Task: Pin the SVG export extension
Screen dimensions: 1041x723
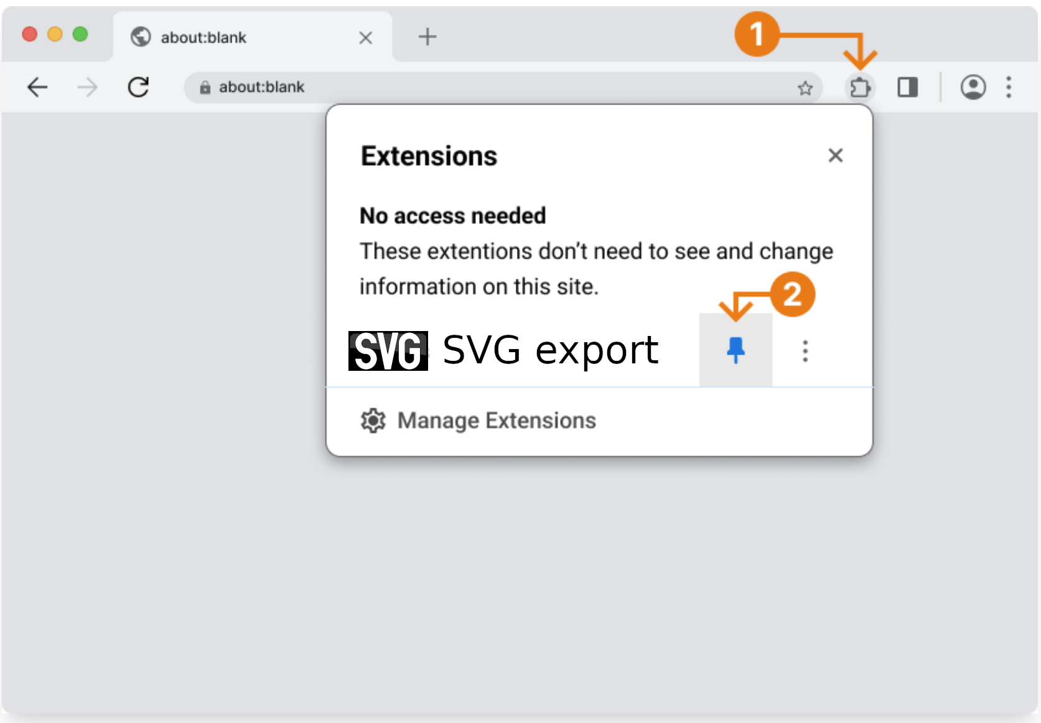Action: coord(735,350)
